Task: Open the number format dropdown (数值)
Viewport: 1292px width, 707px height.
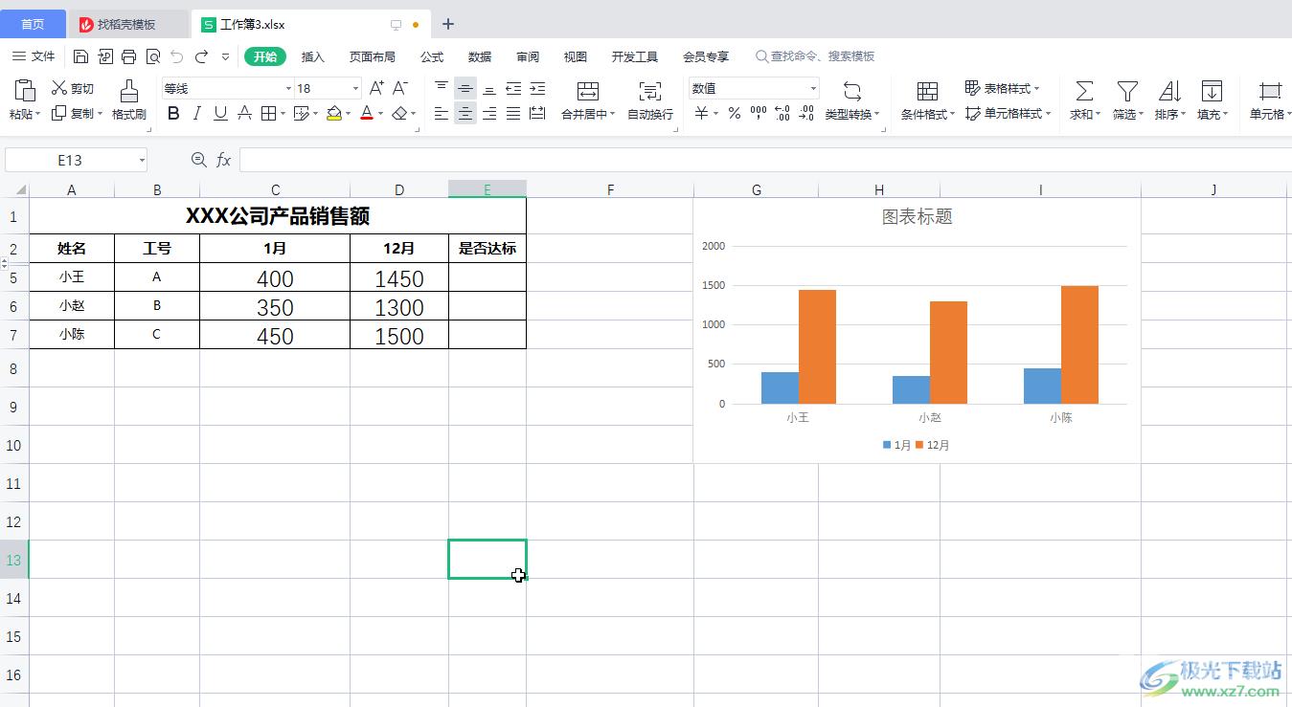Action: point(813,88)
